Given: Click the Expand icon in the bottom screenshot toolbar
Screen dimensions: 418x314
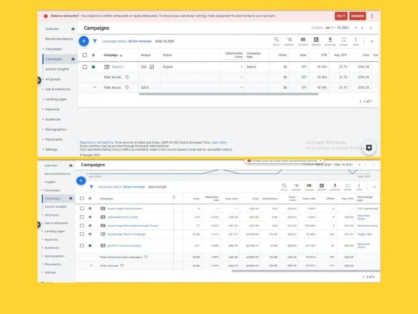Looking at the screenshot, I should [x=348, y=185].
